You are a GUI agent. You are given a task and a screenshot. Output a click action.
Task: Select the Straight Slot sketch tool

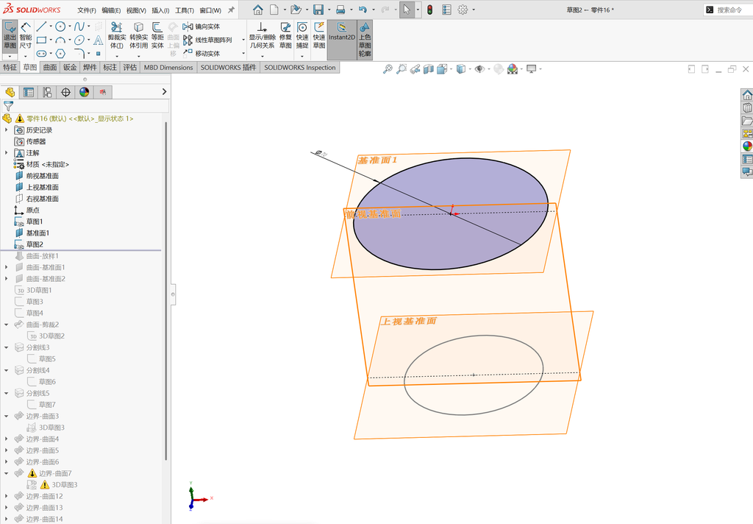pos(42,54)
